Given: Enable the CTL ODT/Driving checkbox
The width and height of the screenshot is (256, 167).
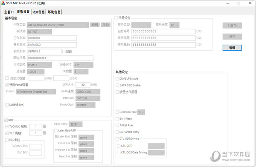Looking at the screenshot, I should pos(117,138).
